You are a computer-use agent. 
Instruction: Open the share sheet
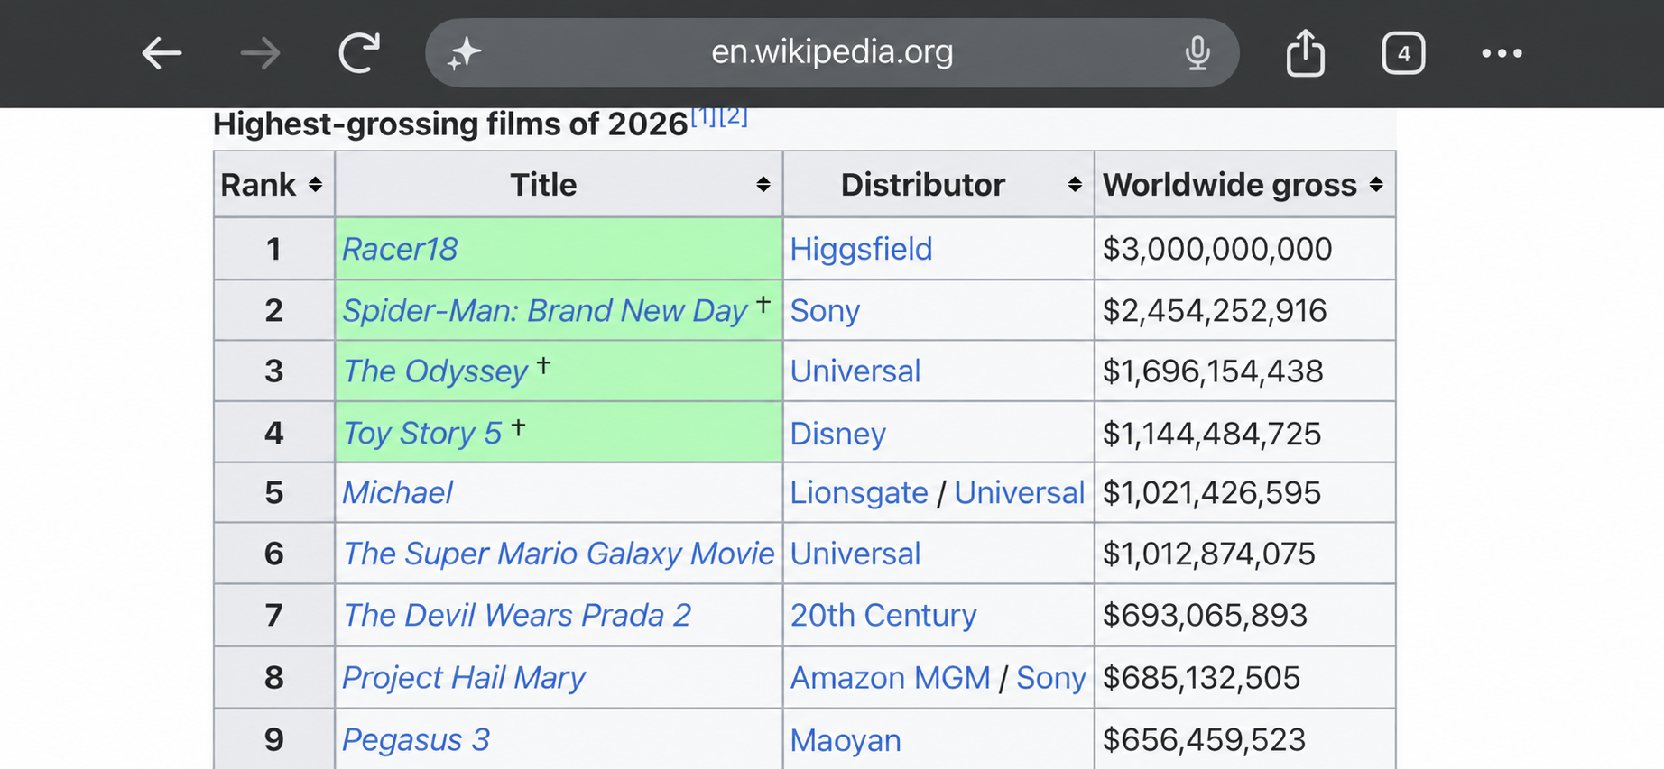coord(1305,52)
